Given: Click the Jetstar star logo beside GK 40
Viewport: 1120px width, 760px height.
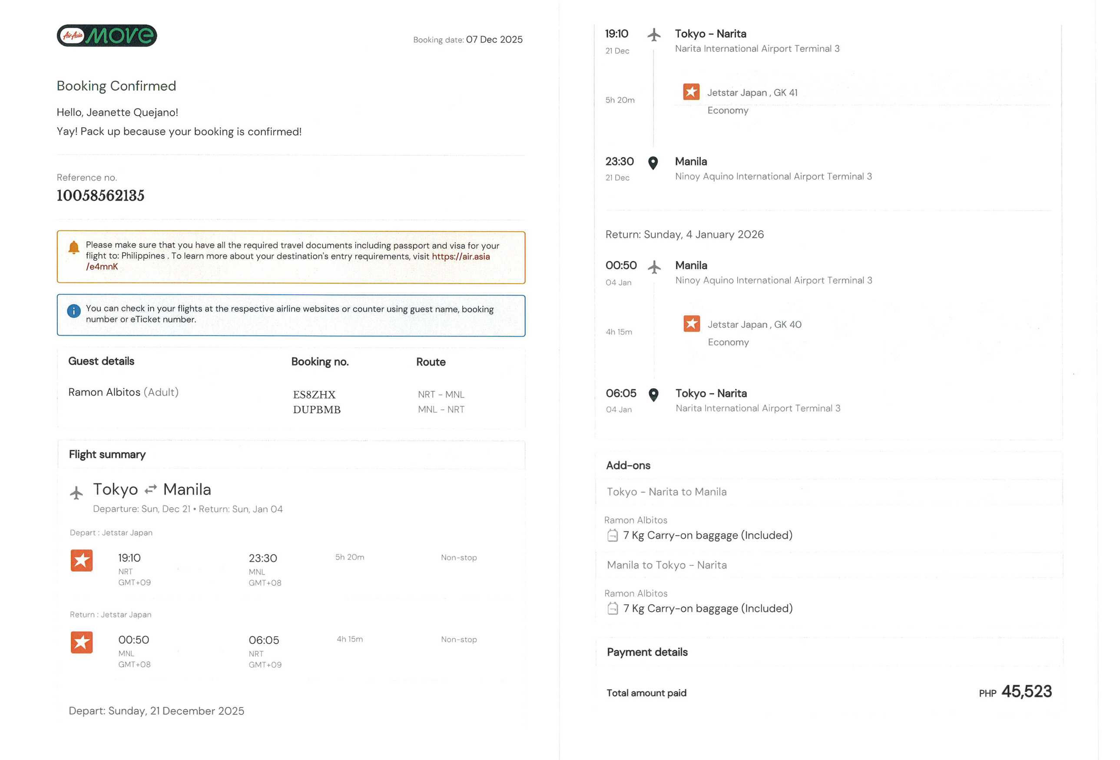Looking at the screenshot, I should click(692, 324).
